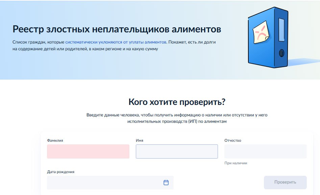Open link 'систематически уклоняются от уплаты алиментов'
This screenshot has width=320, height=195.
coord(116,42)
